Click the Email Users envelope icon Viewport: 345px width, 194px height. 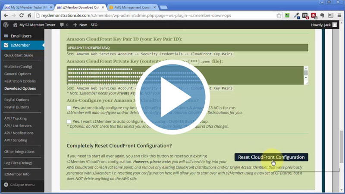click(6, 36)
